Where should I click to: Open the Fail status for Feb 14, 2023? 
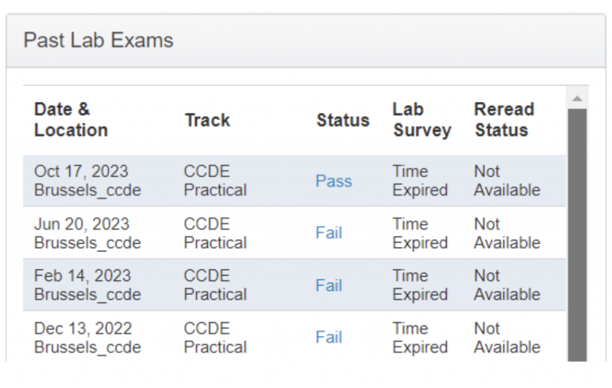point(328,285)
